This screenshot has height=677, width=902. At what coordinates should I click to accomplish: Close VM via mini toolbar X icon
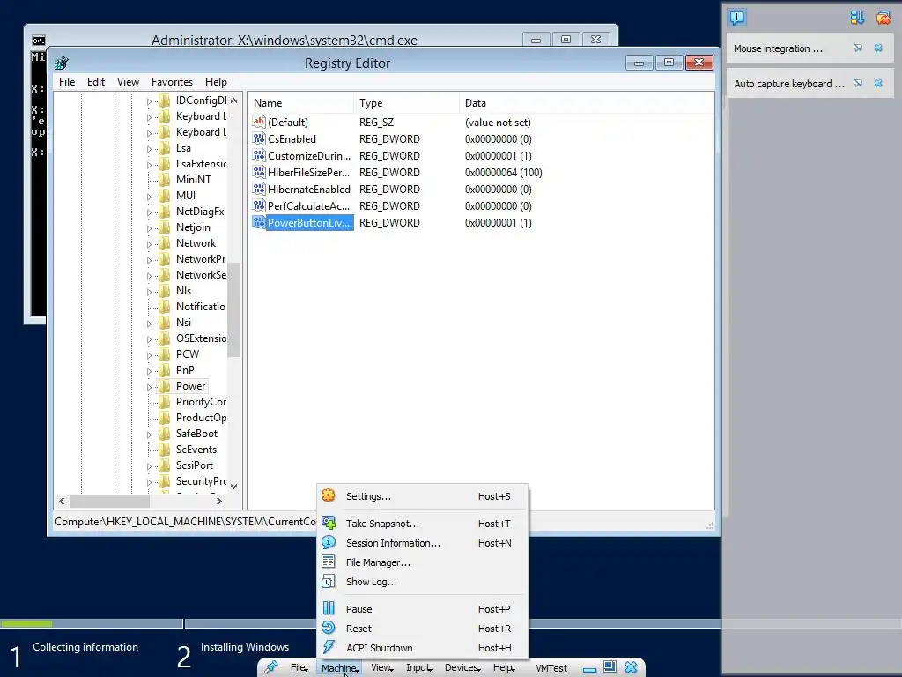pos(631,667)
